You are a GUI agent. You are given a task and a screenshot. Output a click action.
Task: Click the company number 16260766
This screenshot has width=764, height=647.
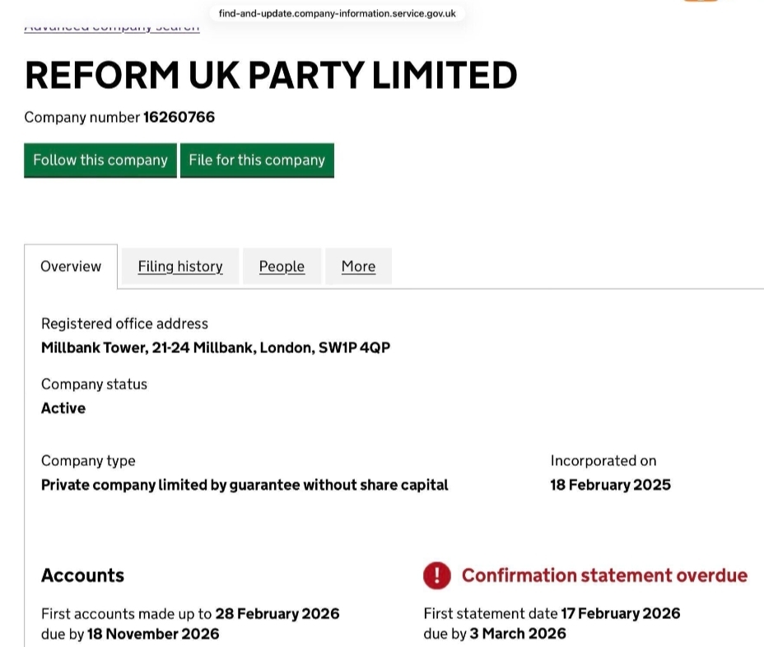(x=179, y=118)
